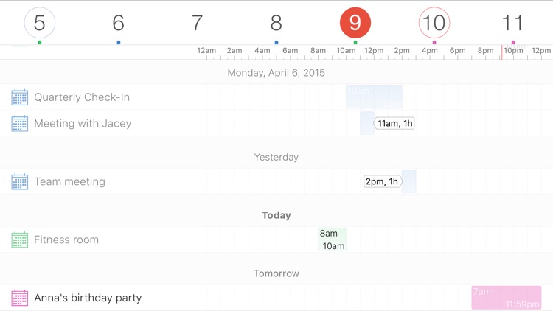Open the Quarterly Check-In event
This screenshot has width=553, height=311.
click(x=82, y=97)
